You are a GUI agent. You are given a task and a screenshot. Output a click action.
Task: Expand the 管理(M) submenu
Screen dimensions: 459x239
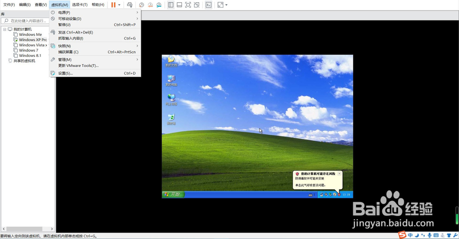pyautogui.click(x=95, y=60)
